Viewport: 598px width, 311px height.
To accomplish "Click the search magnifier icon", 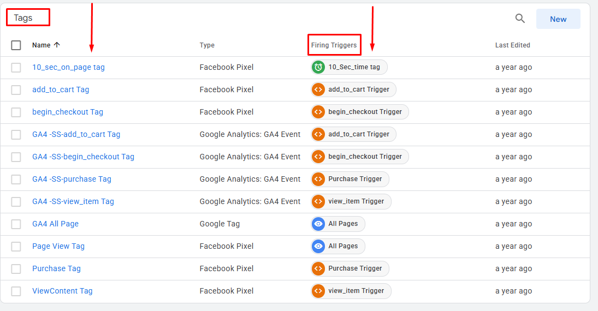I will (520, 19).
